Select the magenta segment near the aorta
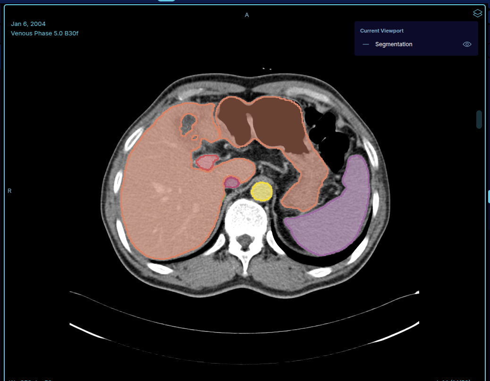This screenshot has height=381, width=490. 232,182
